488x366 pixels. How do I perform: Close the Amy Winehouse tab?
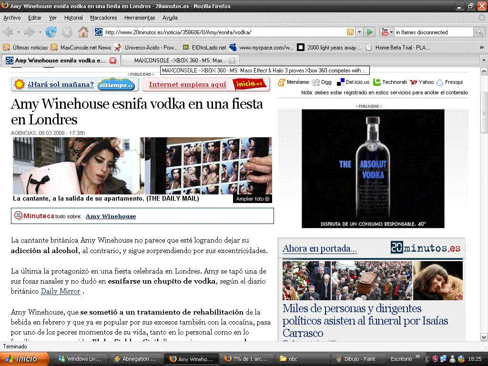113,61
